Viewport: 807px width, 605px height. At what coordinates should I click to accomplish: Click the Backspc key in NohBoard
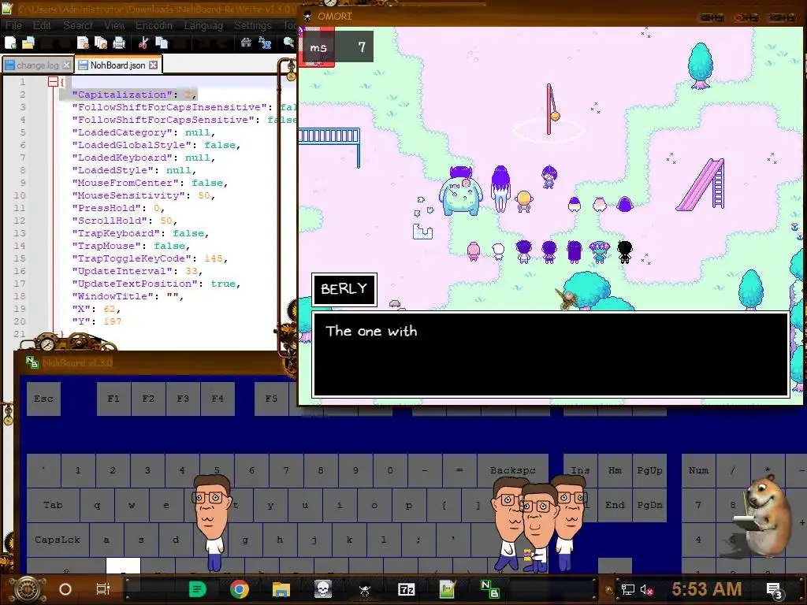pos(512,470)
